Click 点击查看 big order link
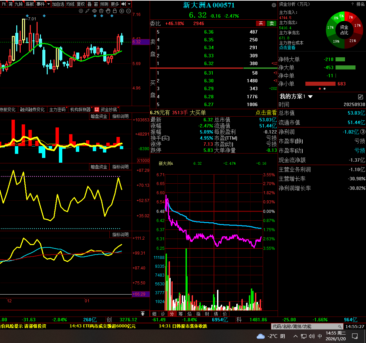This screenshot has height=343, width=366. pos(266,113)
